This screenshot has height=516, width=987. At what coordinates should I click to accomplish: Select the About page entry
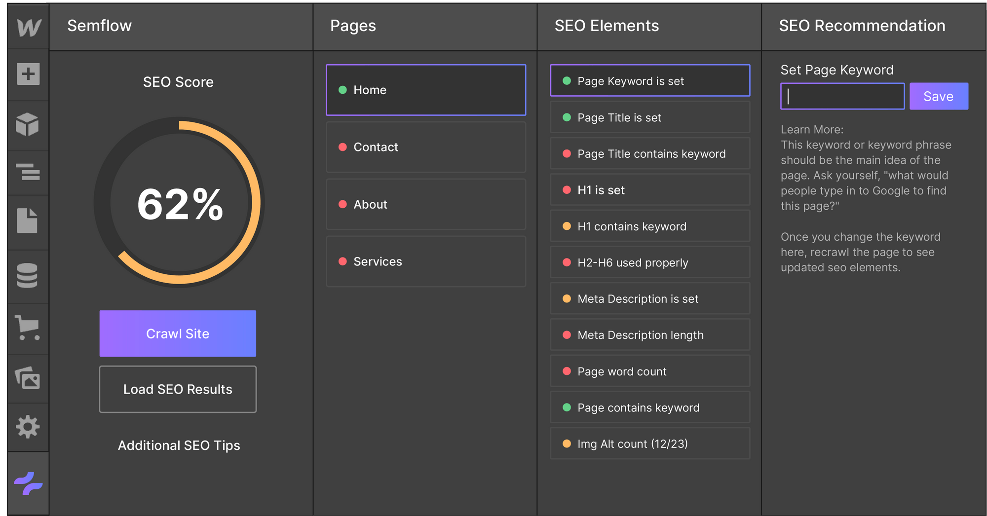425,204
